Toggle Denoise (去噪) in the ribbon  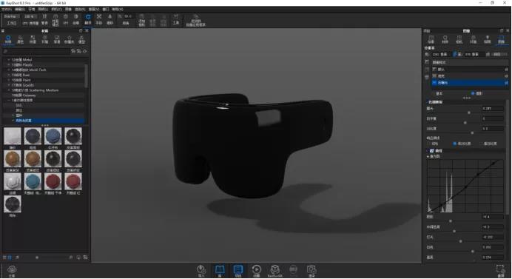click(75, 19)
